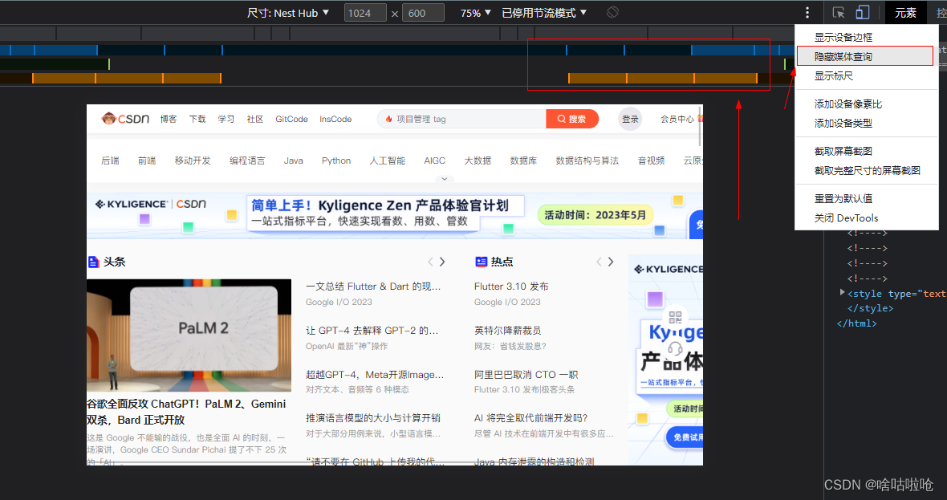This screenshot has height=500, width=947.
Task: Go to previous 热点 page arrow
Action: pos(599,262)
